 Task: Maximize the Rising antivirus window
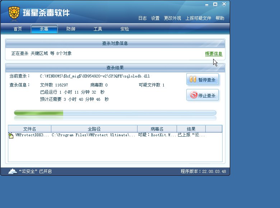(215, 4)
